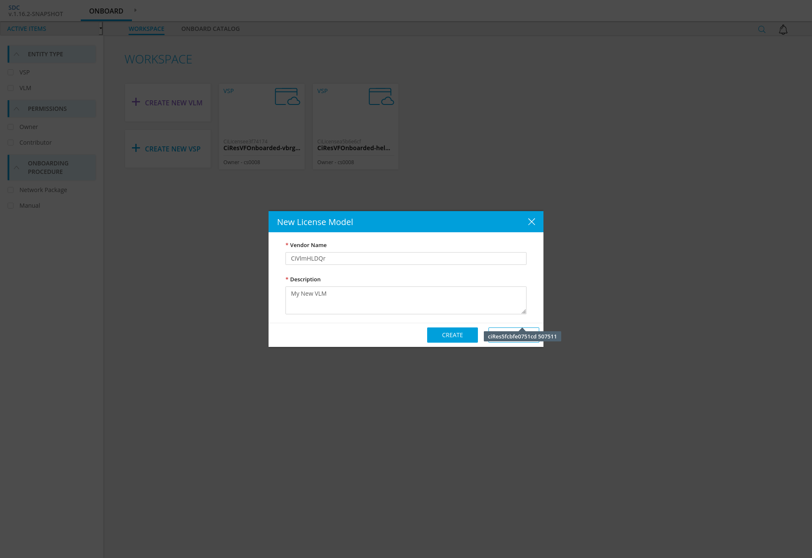The height and width of the screenshot is (558, 812).
Task: Check the VSP entity type checkbox
Action: pyautogui.click(x=11, y=72)
